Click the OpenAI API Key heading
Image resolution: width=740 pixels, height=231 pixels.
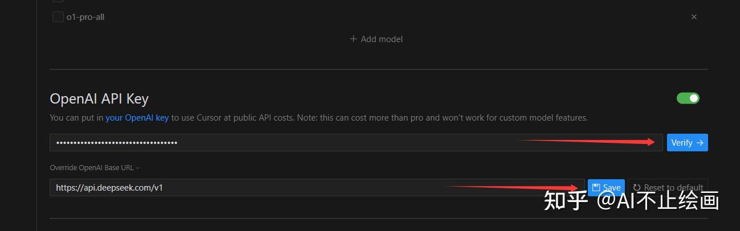pyautogui.click(x=99, y=99)
